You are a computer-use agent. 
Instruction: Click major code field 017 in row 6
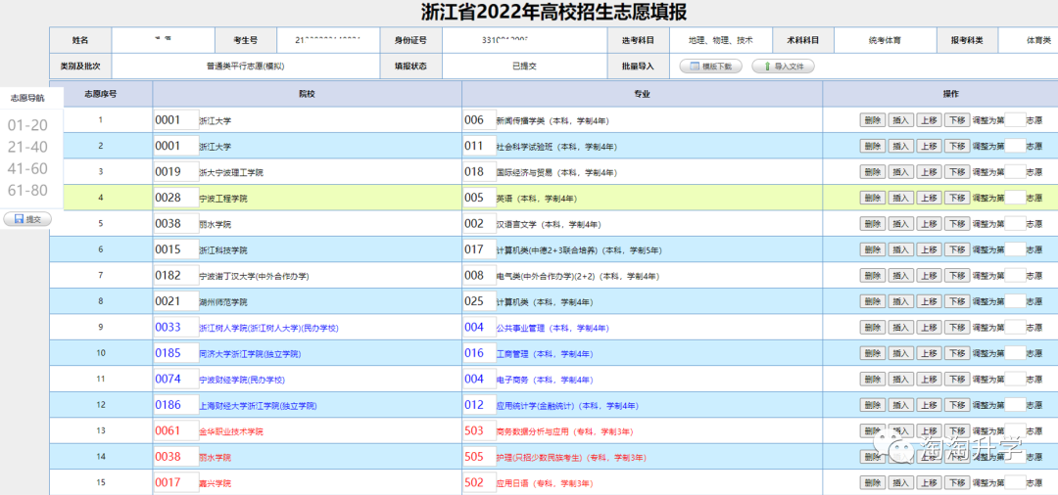pyautogui.click(x=480, y=249)
